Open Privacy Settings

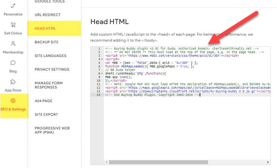52,69
